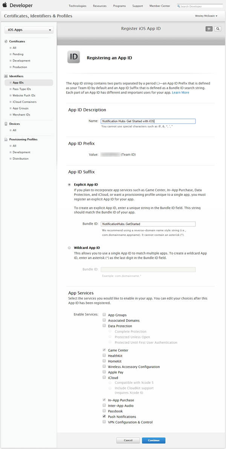Uncheck the Push Notifications checkbox

pyautogui.click(x=104, y=417)
